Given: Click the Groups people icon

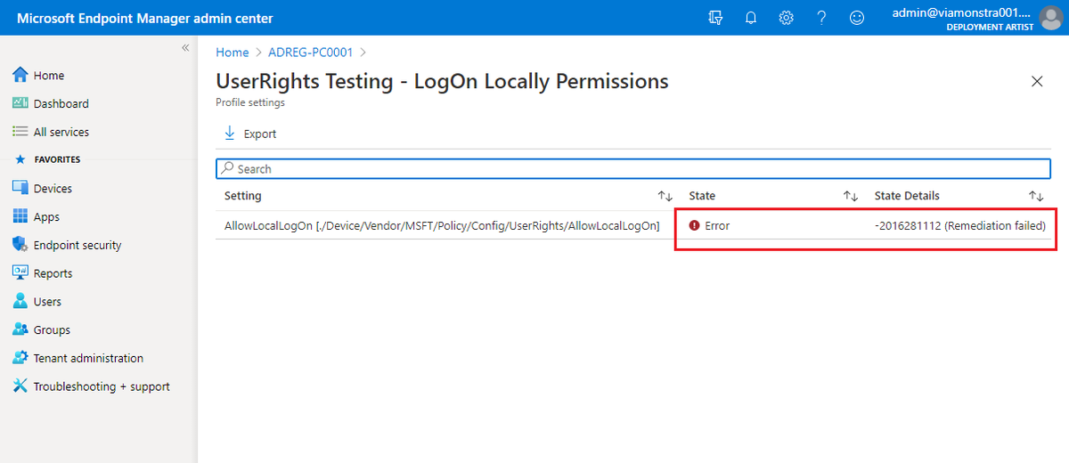Looking at the screenshot, I should click(20, 329).
